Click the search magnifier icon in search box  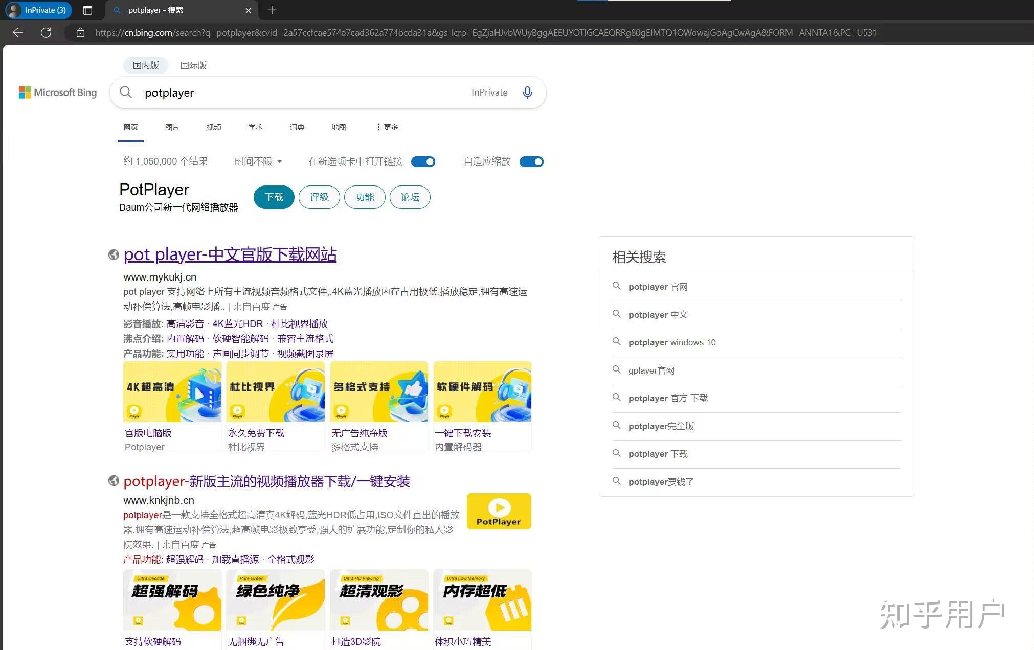click(x=126, y=92)
